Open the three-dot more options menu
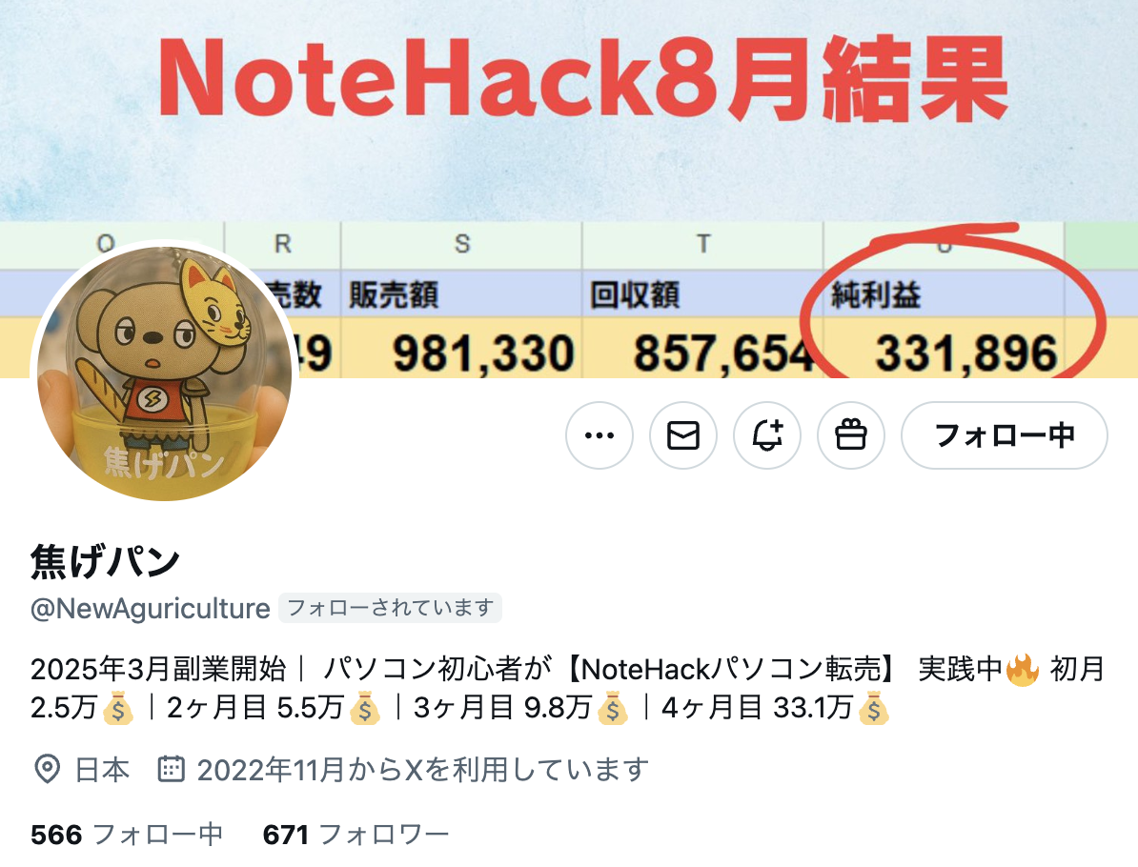 pyautogui.click(x=599, y=435)
